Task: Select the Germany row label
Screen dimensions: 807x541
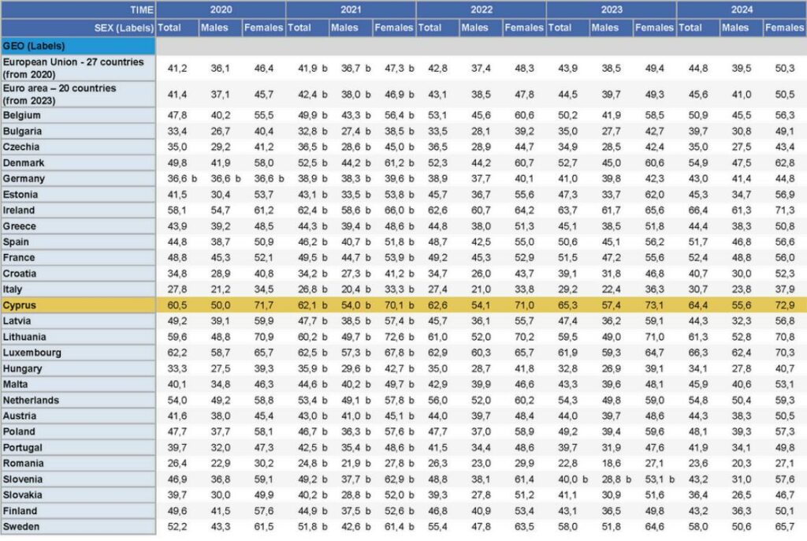Action: (x=78, y=179)
